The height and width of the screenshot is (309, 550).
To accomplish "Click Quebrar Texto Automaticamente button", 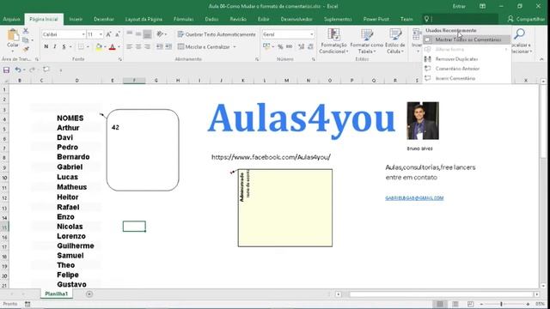I will coord(217,34).
